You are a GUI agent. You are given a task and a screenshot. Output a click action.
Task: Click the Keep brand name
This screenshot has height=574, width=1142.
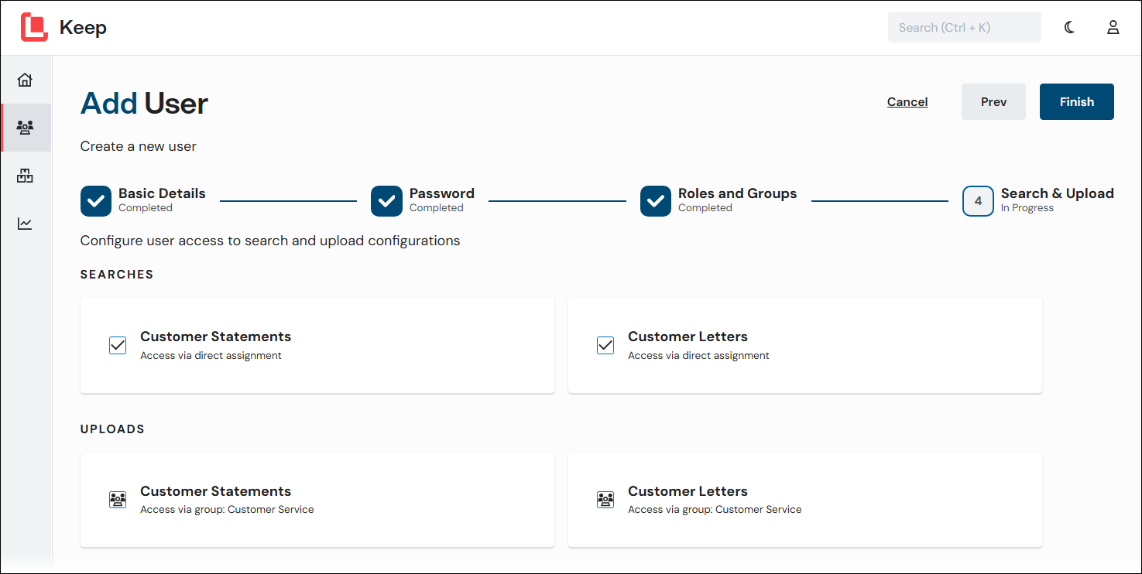pyautogui.click(x=83, y=28)
